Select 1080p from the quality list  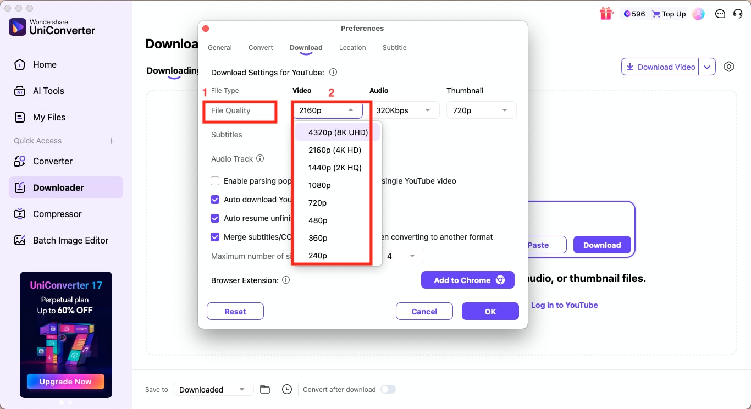pyautogui.click(x=319, y=185)
